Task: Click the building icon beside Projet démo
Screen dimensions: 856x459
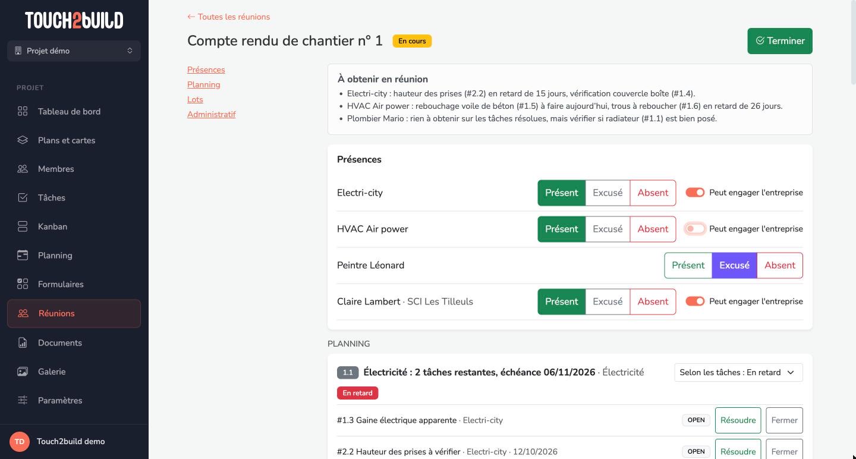Action: (x=18, y=51)
